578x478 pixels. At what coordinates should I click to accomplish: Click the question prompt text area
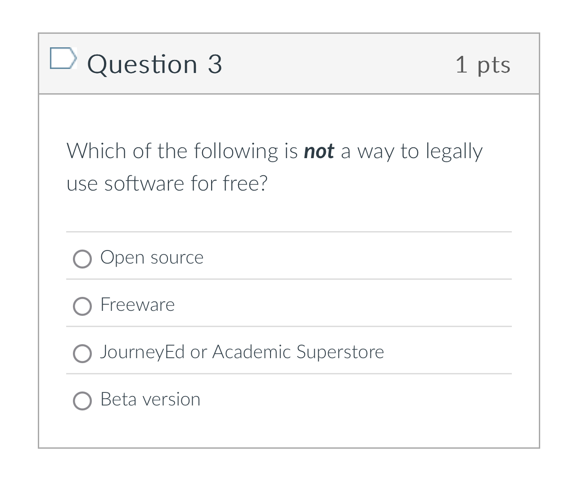pos(274,166)
